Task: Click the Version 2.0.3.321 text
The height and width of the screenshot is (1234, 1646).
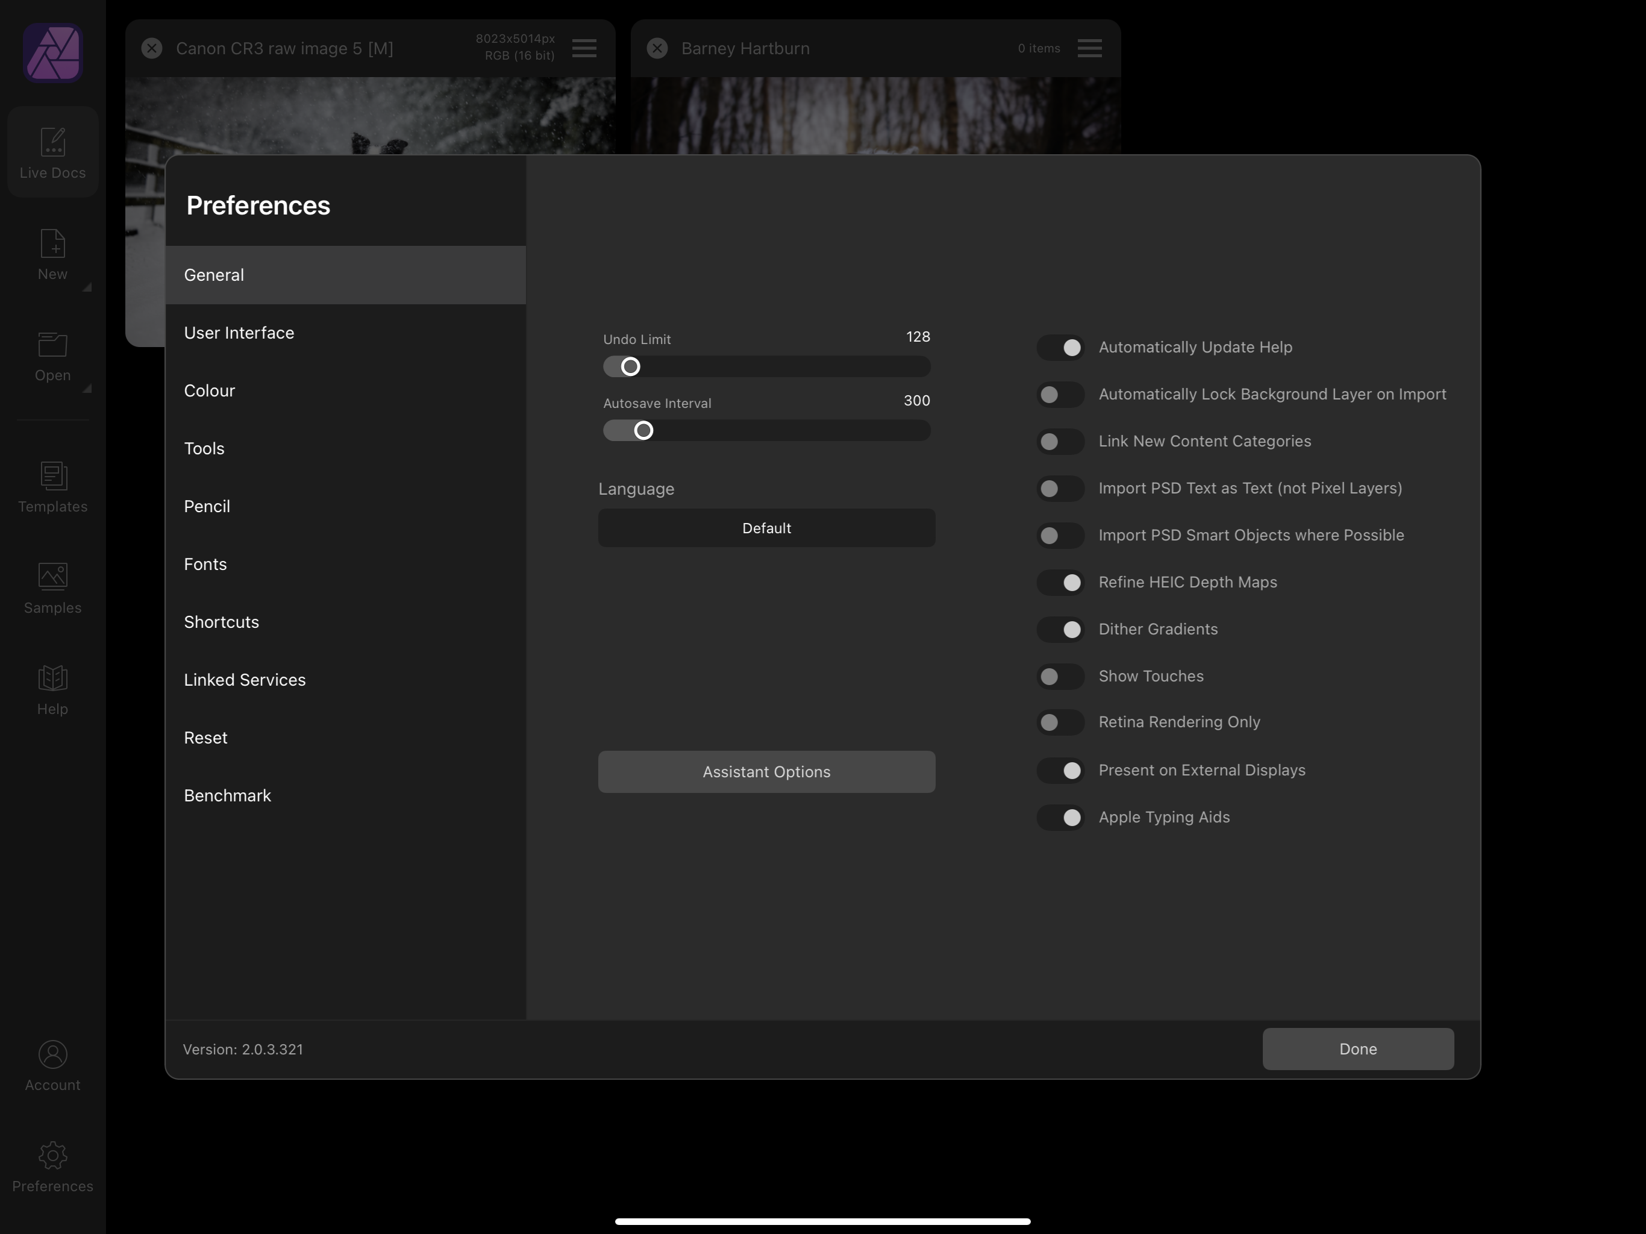Action: click(243, 1050)
